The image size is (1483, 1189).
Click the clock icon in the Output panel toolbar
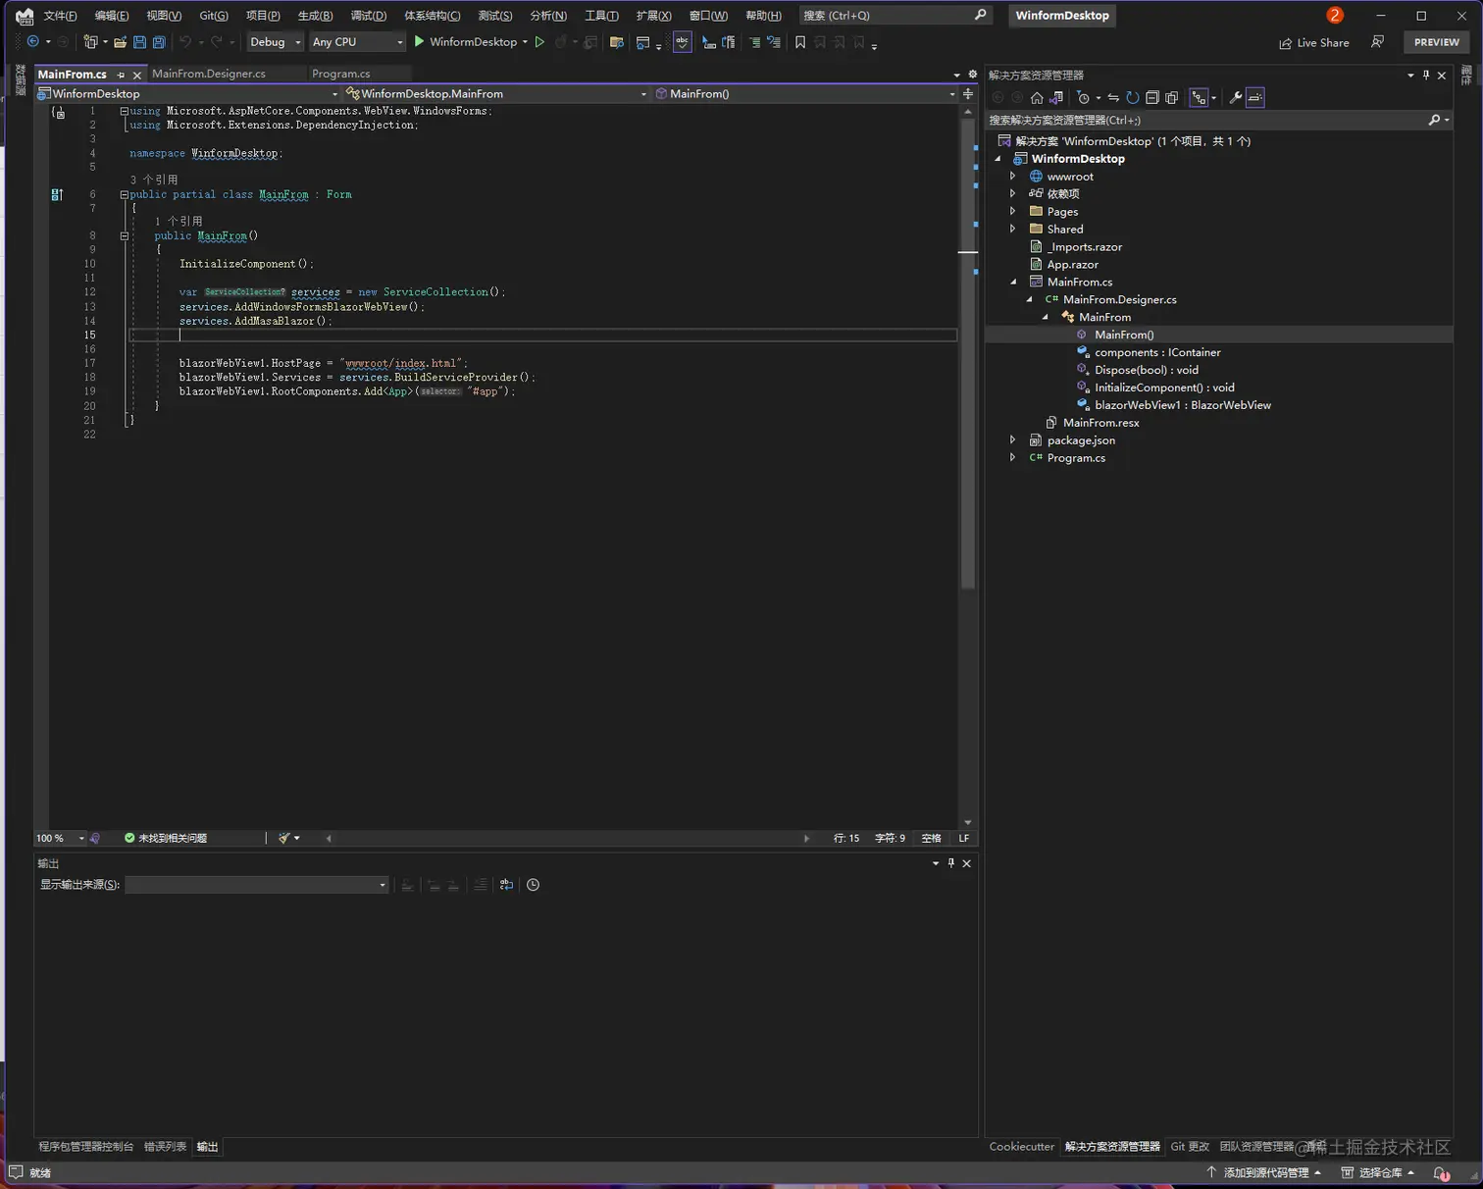[x=533, y=885]
